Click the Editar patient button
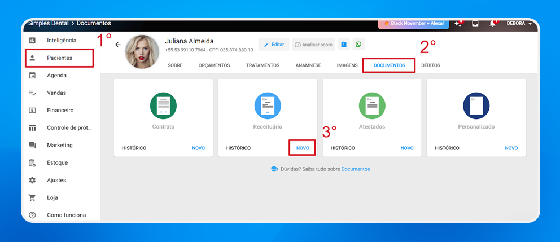This screenshot has width=560, height=242. pyautogui.click(x=274, y=45)
